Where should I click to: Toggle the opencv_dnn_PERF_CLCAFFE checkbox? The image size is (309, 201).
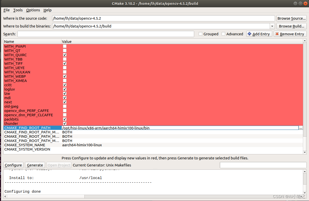(x=65, y=115)
